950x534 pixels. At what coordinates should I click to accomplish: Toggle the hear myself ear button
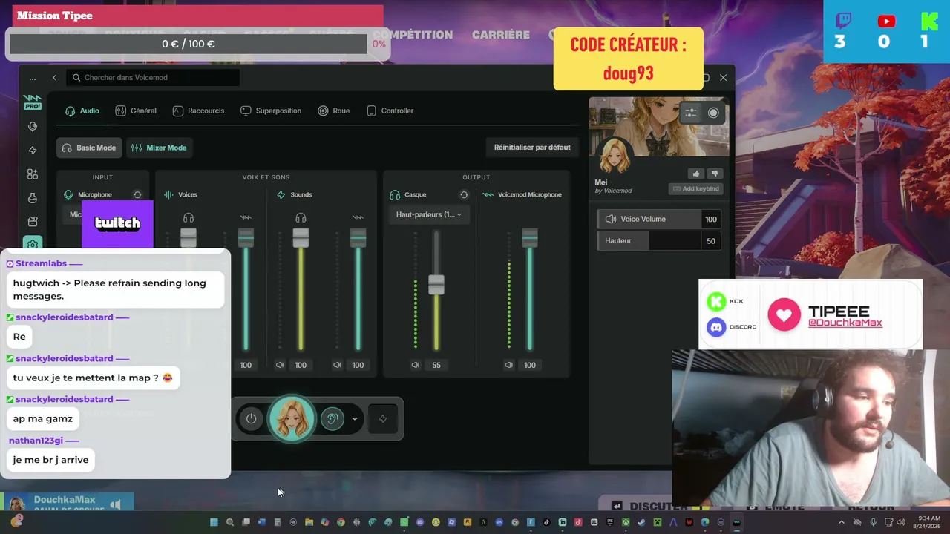[x=332, y=418]
